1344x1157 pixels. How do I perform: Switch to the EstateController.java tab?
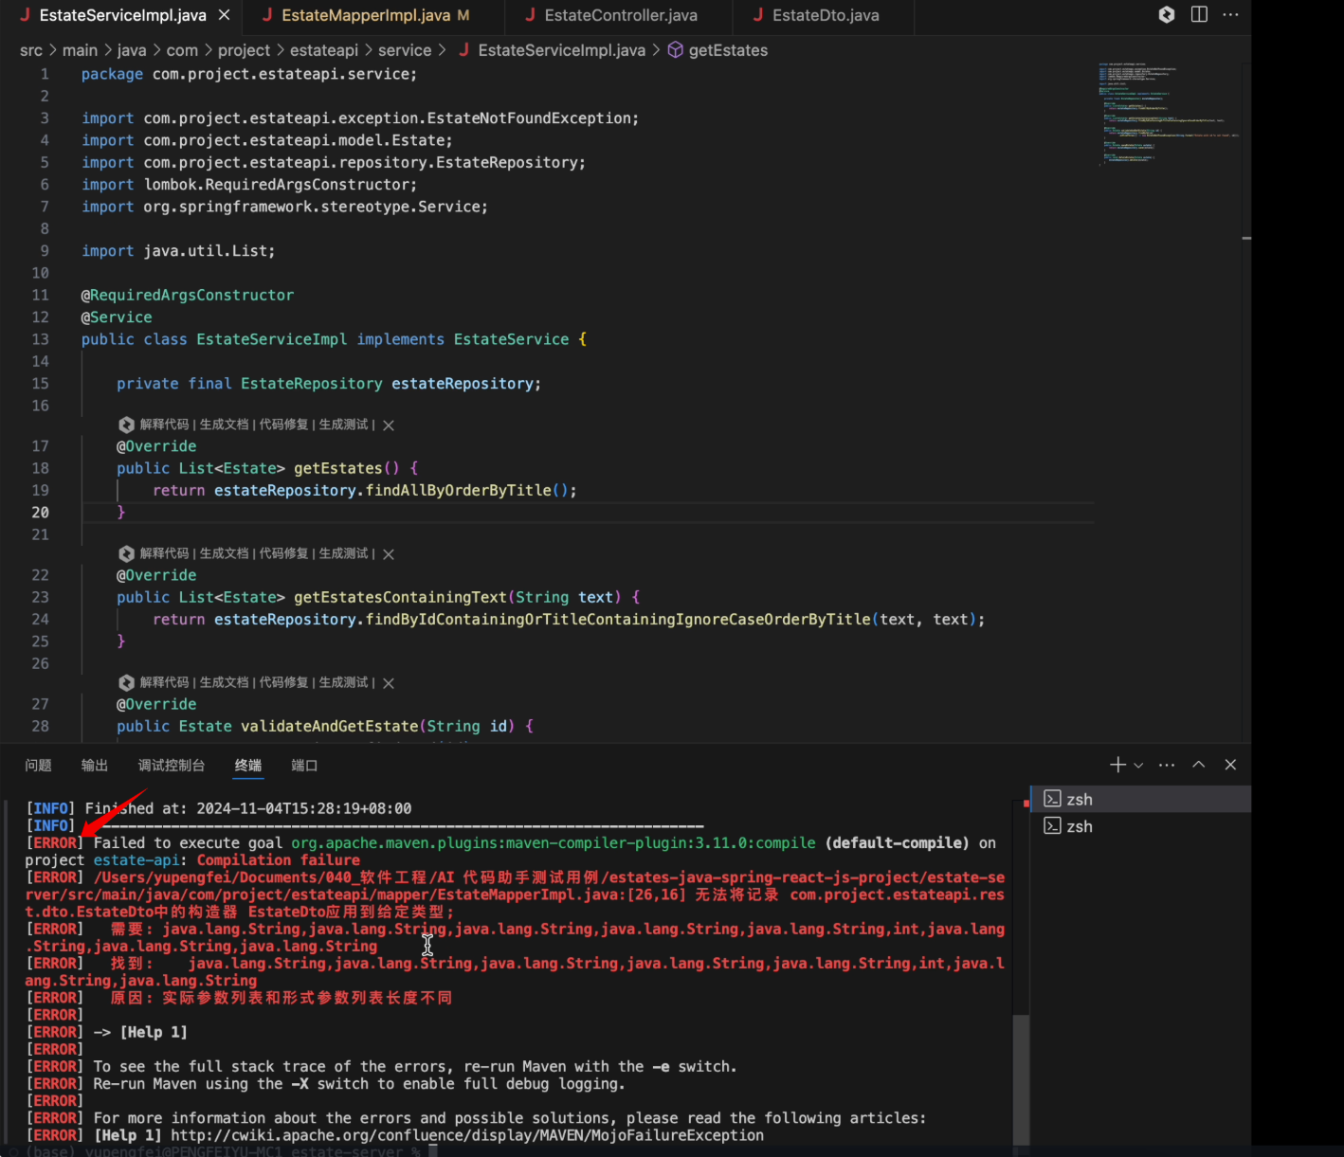point(620,15)
